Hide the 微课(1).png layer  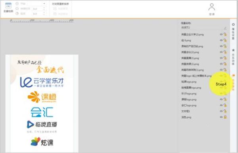221,64
